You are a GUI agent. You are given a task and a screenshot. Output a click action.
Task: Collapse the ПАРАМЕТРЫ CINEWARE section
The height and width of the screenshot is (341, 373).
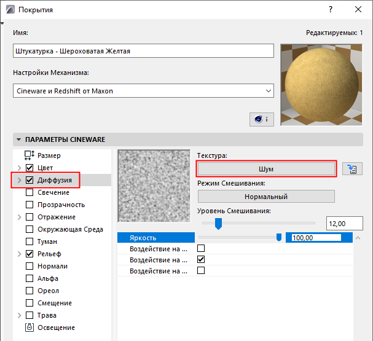(x=18, y=140)
